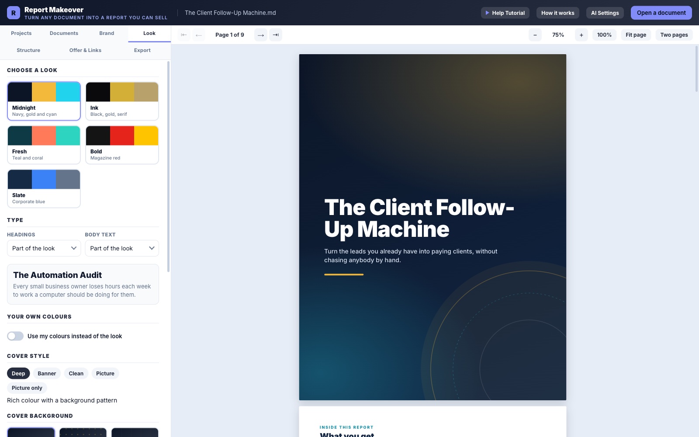Go to next page arrow
The width and height of the screenshot is (699, 437).
click(261, 35)
